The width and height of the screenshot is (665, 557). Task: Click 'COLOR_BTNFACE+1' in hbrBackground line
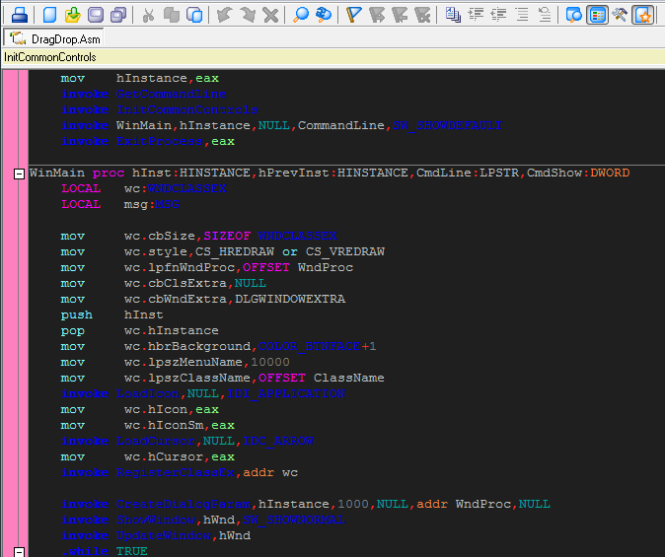coord(317,346)
